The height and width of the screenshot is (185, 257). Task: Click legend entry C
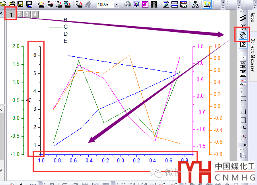tap(65, 27)
